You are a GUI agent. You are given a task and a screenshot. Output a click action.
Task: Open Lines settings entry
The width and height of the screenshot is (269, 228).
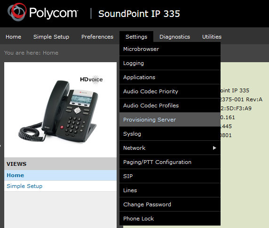click(170, 190)
